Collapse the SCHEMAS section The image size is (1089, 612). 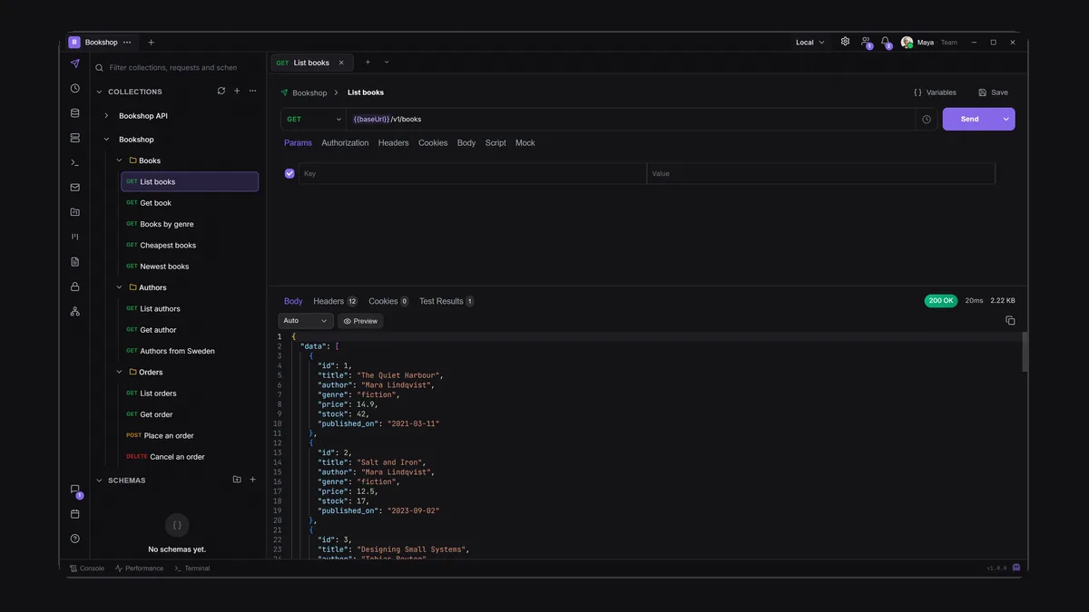99,481
